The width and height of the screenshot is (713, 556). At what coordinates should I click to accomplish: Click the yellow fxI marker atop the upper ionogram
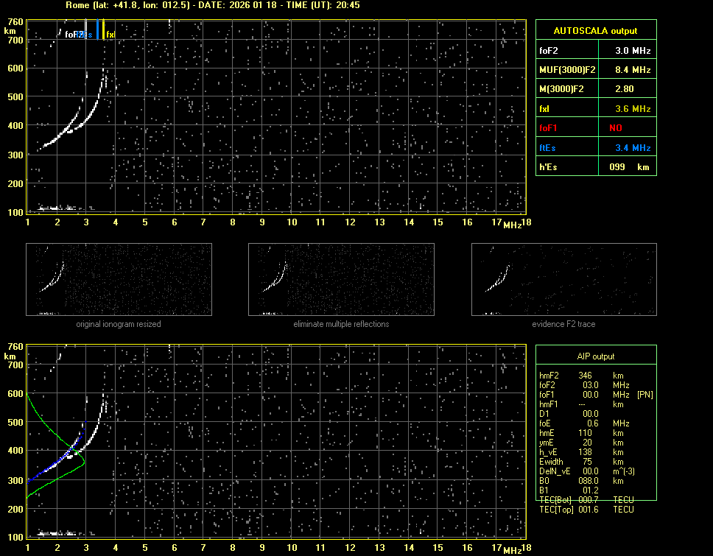(x=104, y=29)
